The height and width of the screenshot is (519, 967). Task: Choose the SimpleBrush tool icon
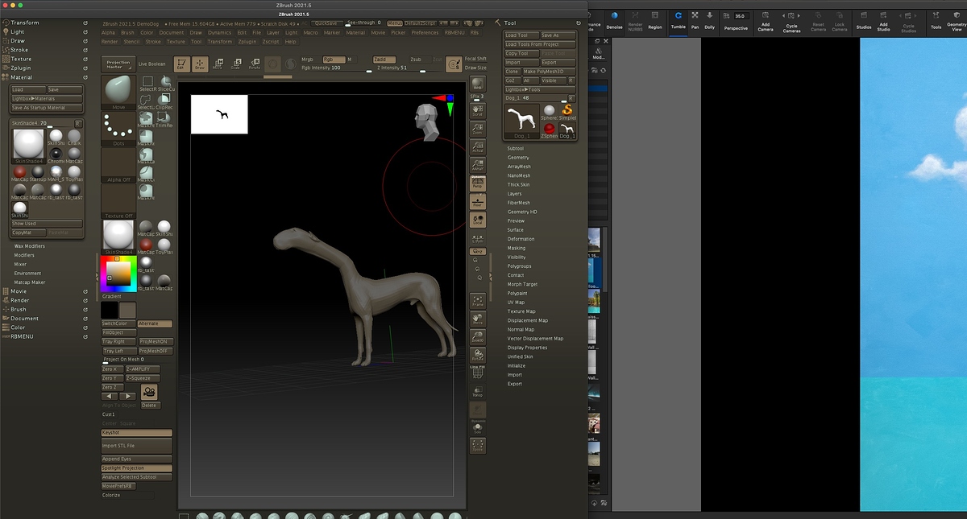pos(567,111)
